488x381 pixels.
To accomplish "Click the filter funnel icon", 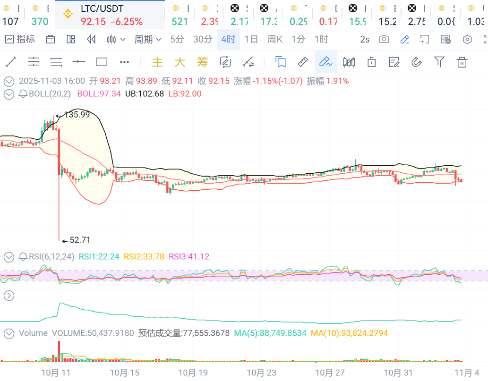I will point(439,62).
